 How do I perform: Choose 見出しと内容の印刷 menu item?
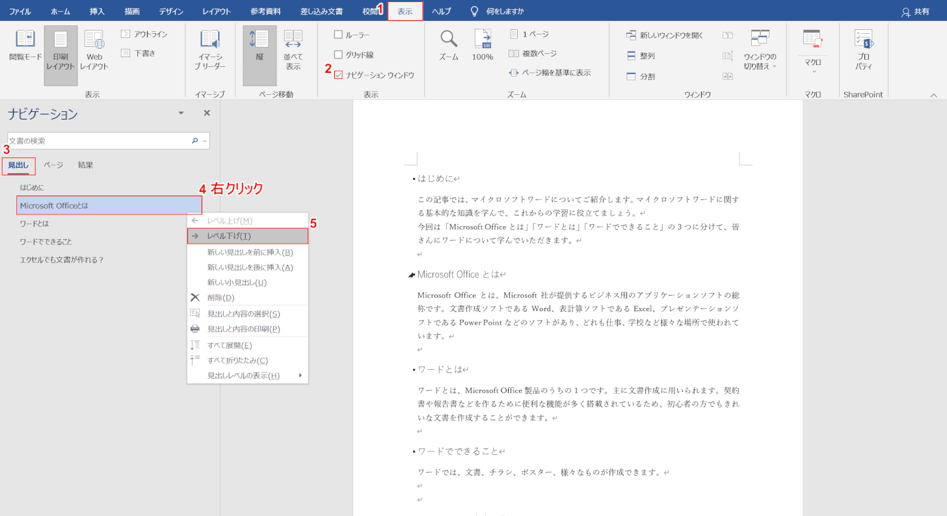(248, 329)
